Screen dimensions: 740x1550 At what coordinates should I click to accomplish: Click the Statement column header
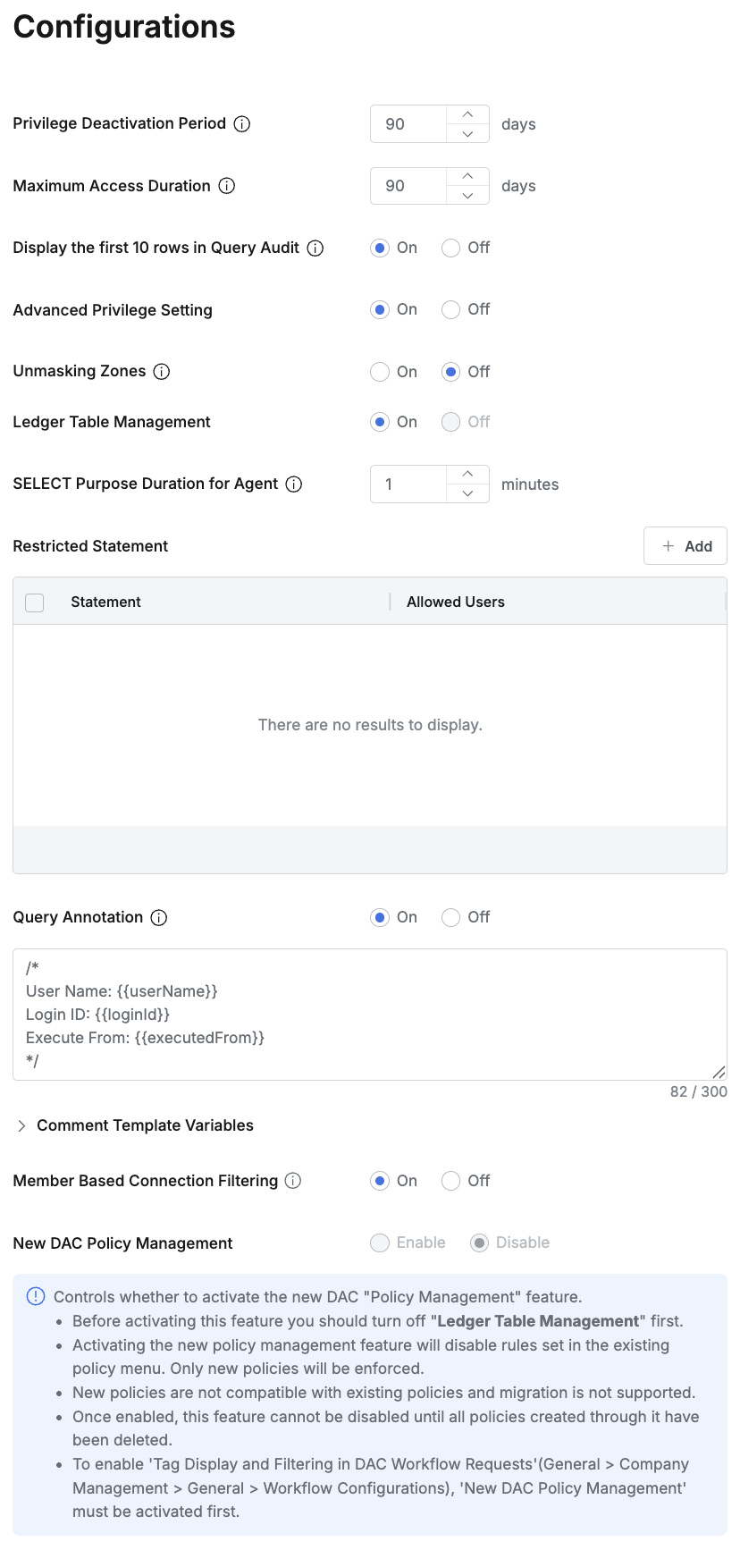105,602
